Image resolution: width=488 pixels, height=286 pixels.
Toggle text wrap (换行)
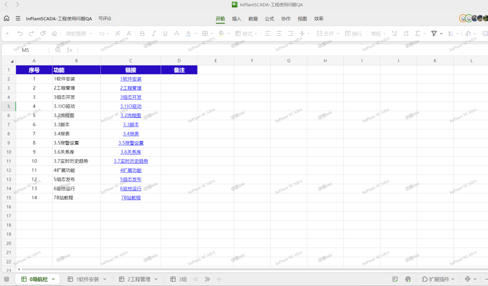(353, 33)
